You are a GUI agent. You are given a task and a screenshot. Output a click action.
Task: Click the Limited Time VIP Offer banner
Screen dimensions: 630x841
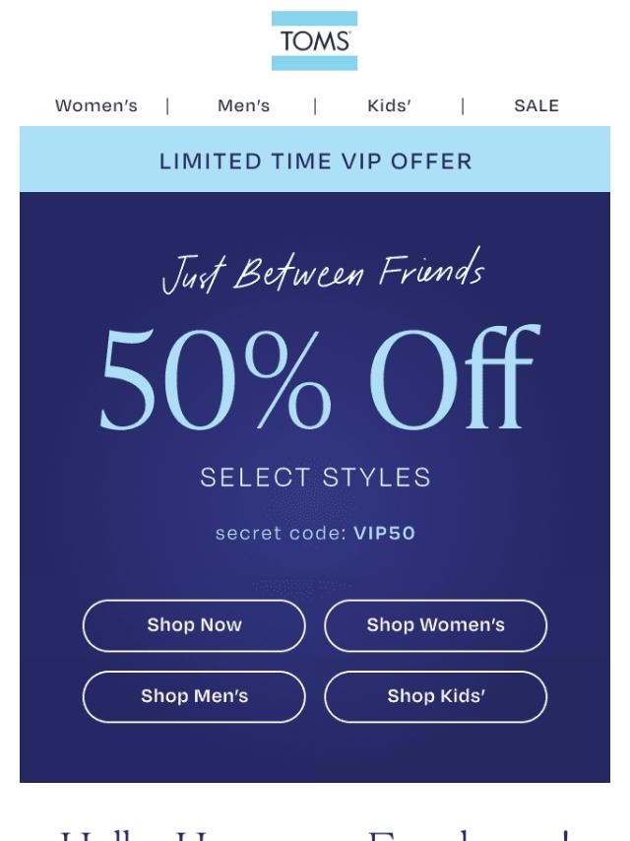[315, 160]
